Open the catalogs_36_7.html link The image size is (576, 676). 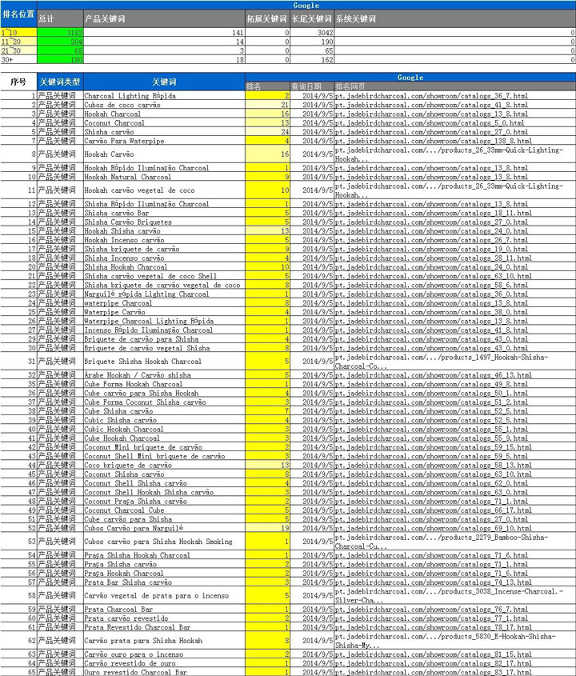point(432,95)
